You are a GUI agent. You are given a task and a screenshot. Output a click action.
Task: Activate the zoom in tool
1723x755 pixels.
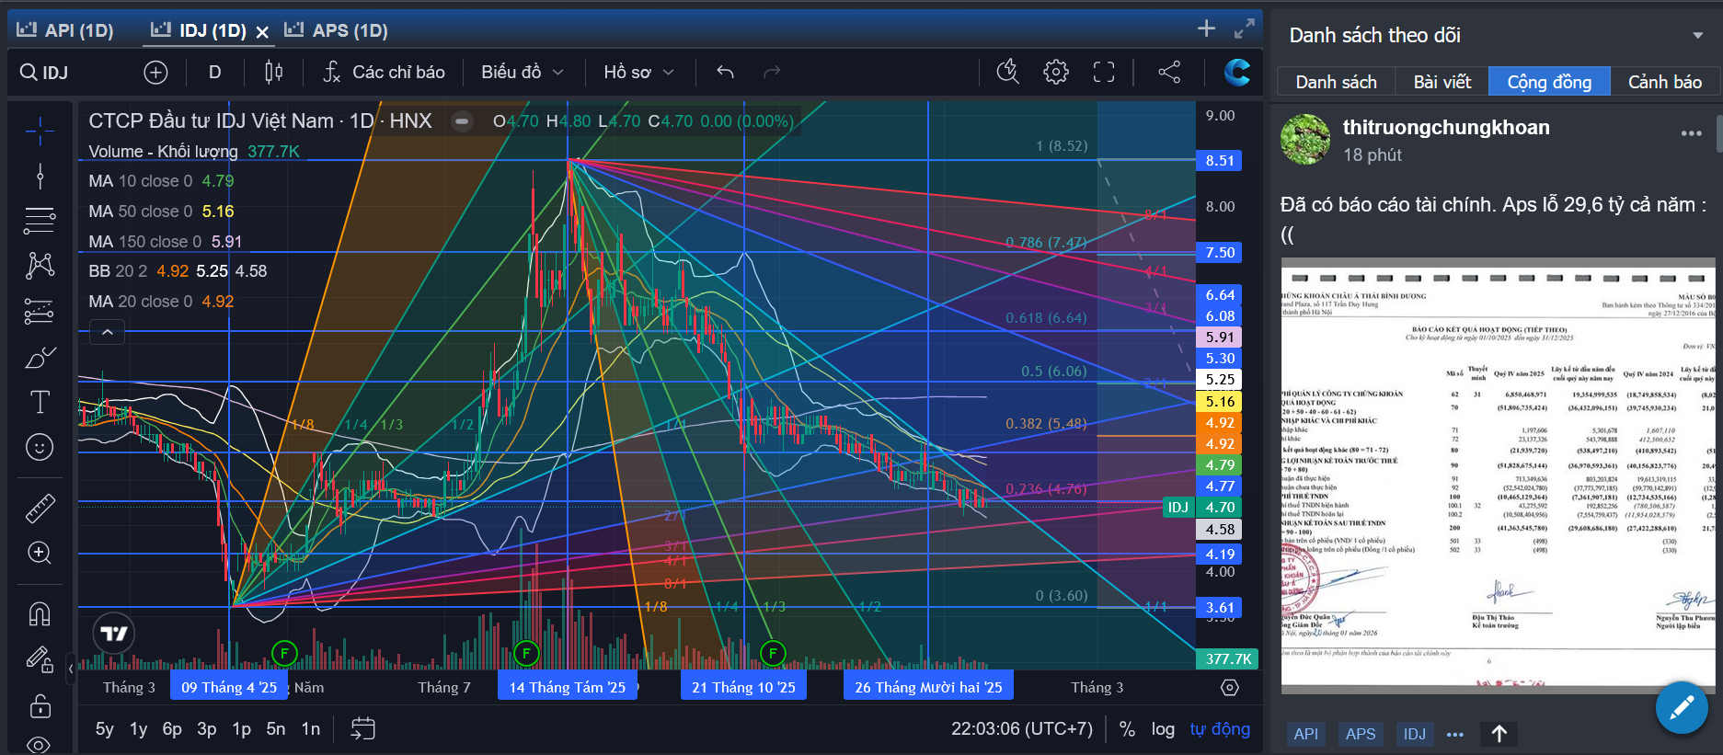pos(40,553)
